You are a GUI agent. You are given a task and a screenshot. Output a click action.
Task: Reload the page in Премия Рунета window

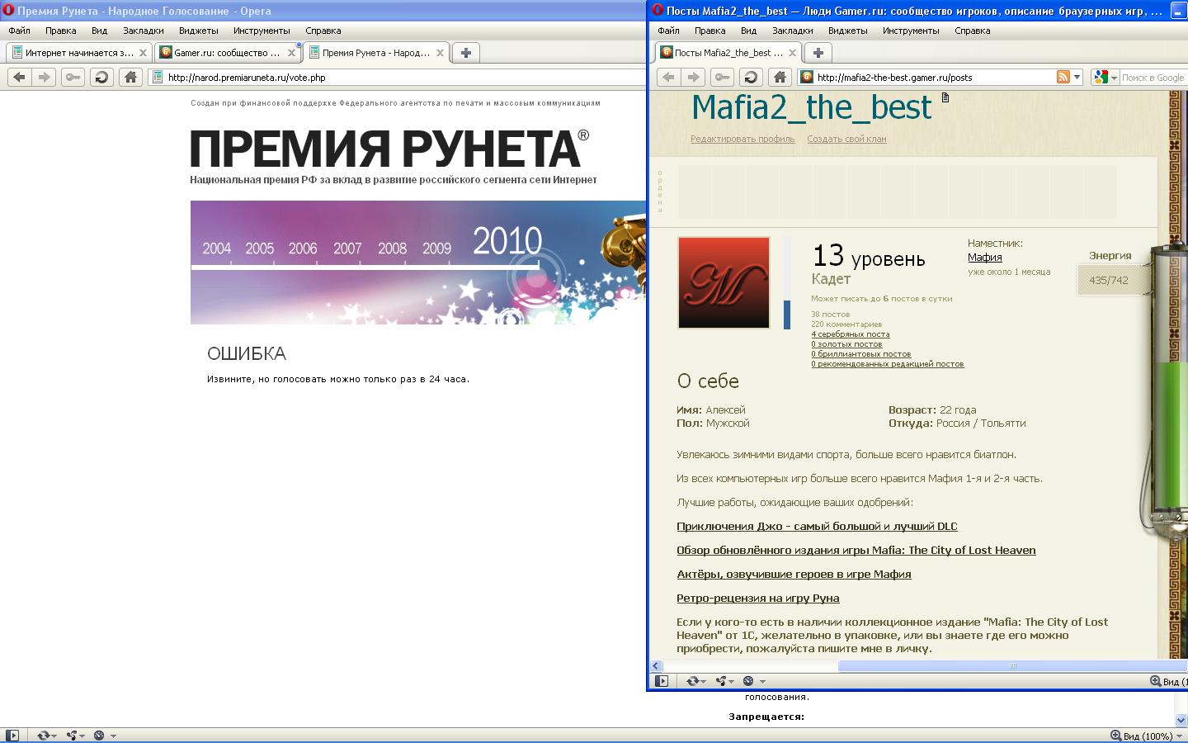coord(101,77)
